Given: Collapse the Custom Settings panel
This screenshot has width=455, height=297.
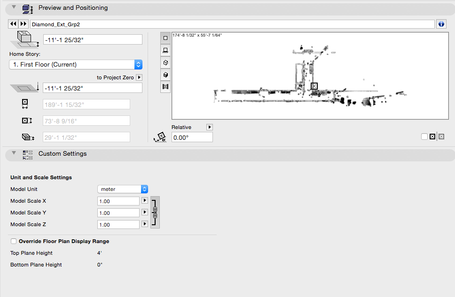Looking at the screenshot, I should 14,153.
